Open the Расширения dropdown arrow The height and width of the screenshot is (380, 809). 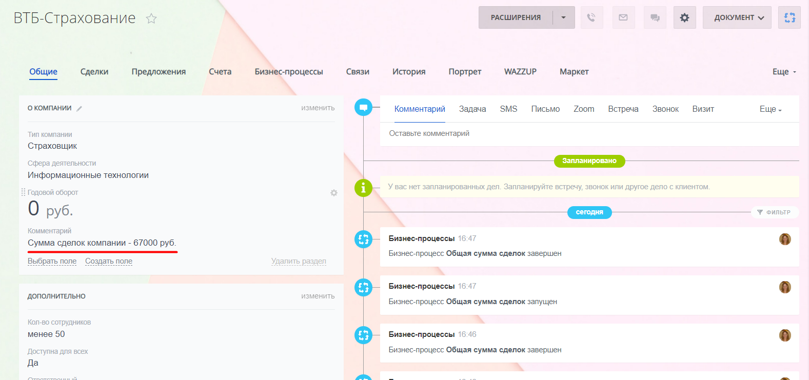coord(564,17)
